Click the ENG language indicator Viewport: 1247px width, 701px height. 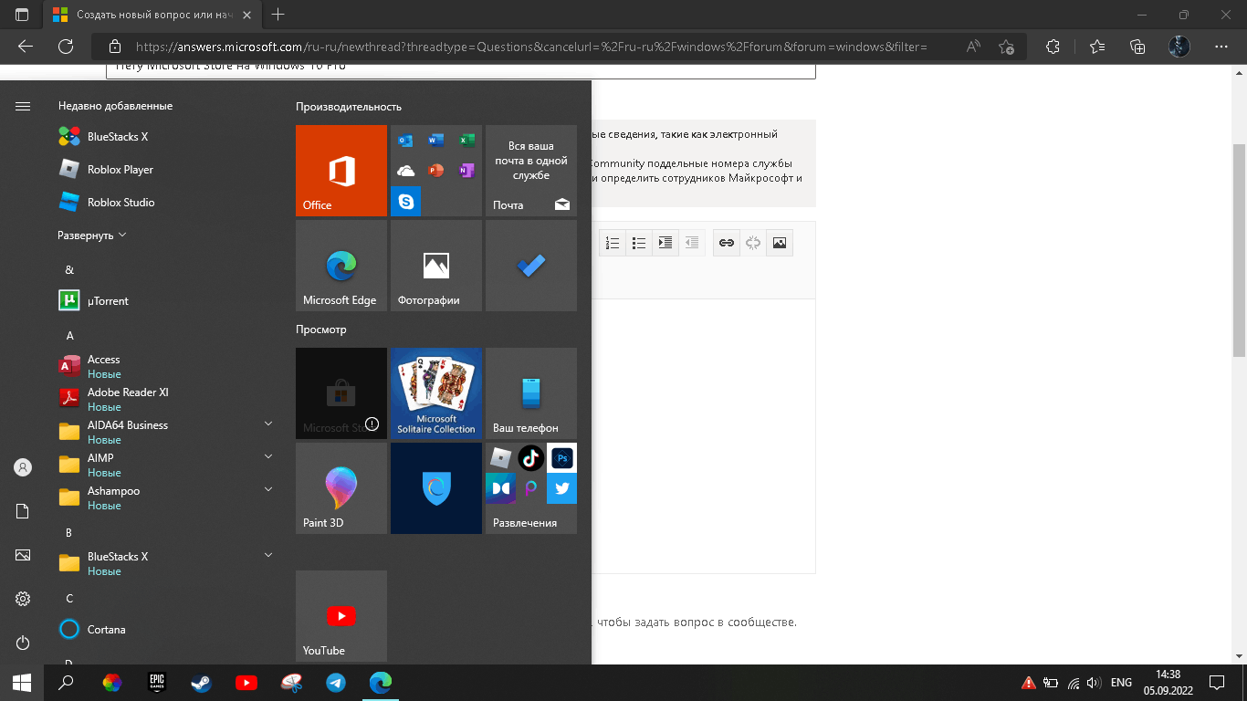tap(1121, 682)
